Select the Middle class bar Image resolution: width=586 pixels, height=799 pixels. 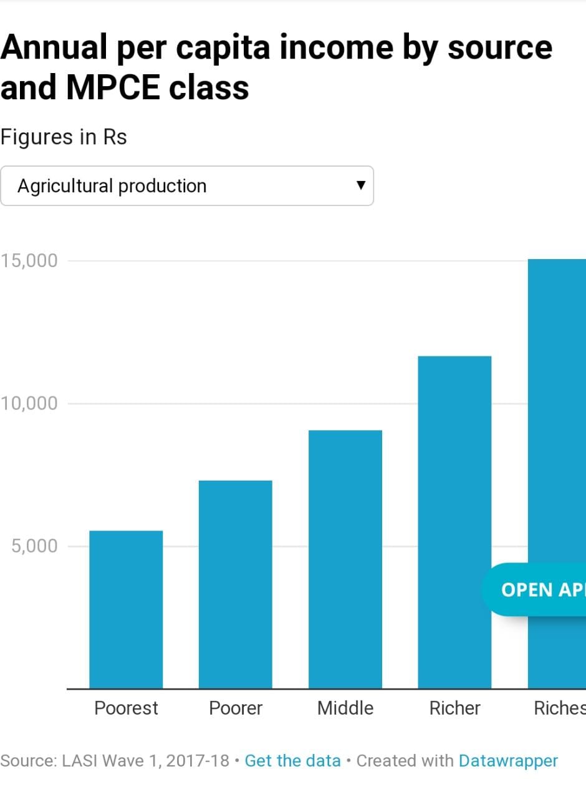tap(345, 559)
